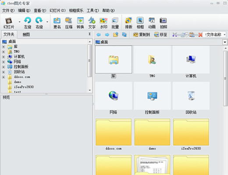The image size is (228, 175).
Task: Switch to the 抓图 tab
Action: click(26, 35)
